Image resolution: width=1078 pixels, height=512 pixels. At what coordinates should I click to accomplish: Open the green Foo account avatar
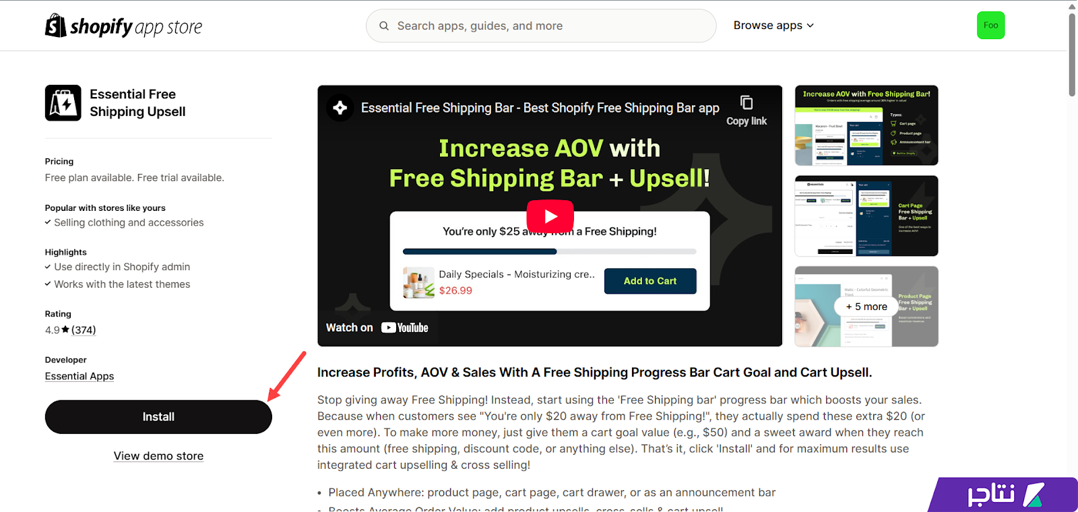tap(990, 26)
